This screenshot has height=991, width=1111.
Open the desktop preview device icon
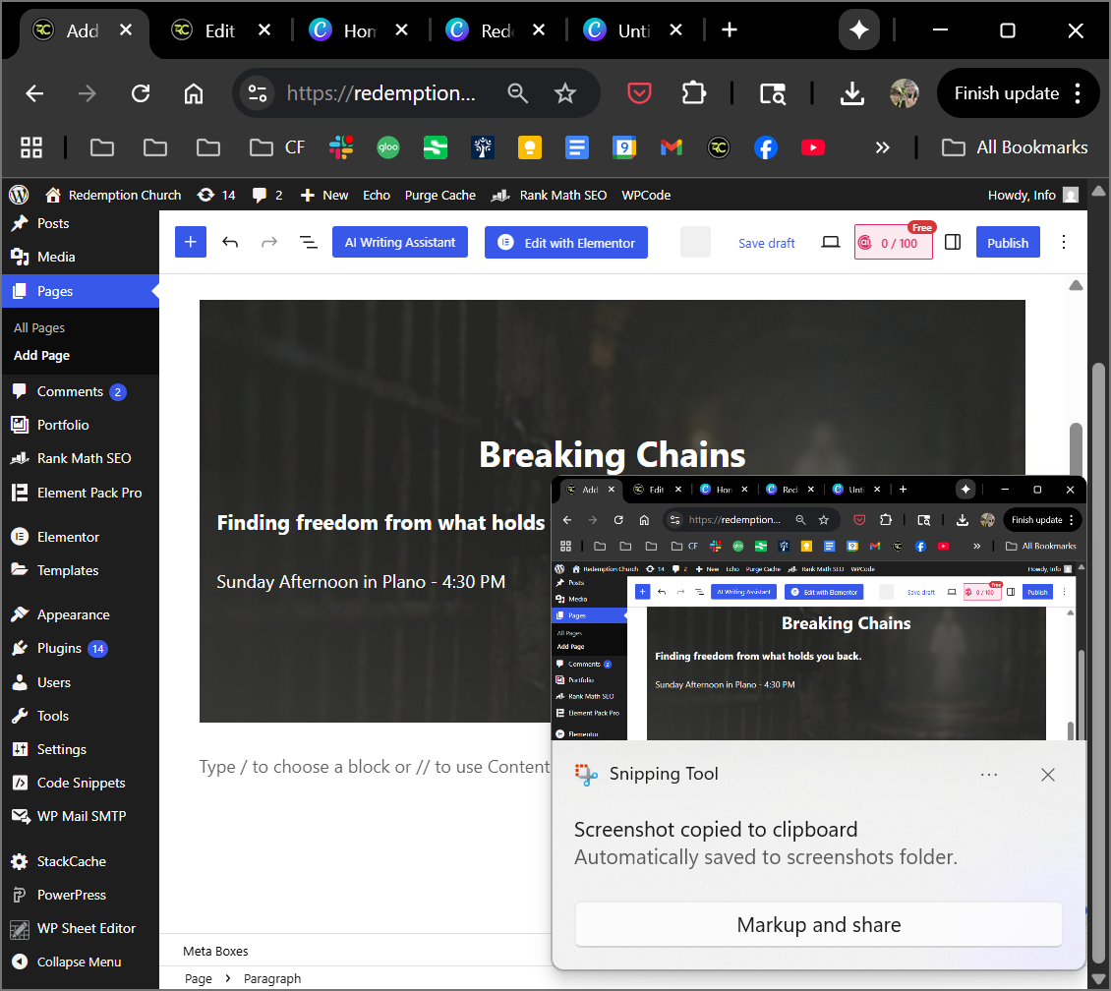(x=831, y=243)
